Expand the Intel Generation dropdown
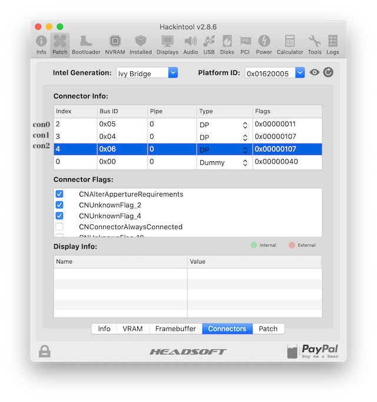The height and width of the screenshot is (402, 377). [x=173, y=73]
